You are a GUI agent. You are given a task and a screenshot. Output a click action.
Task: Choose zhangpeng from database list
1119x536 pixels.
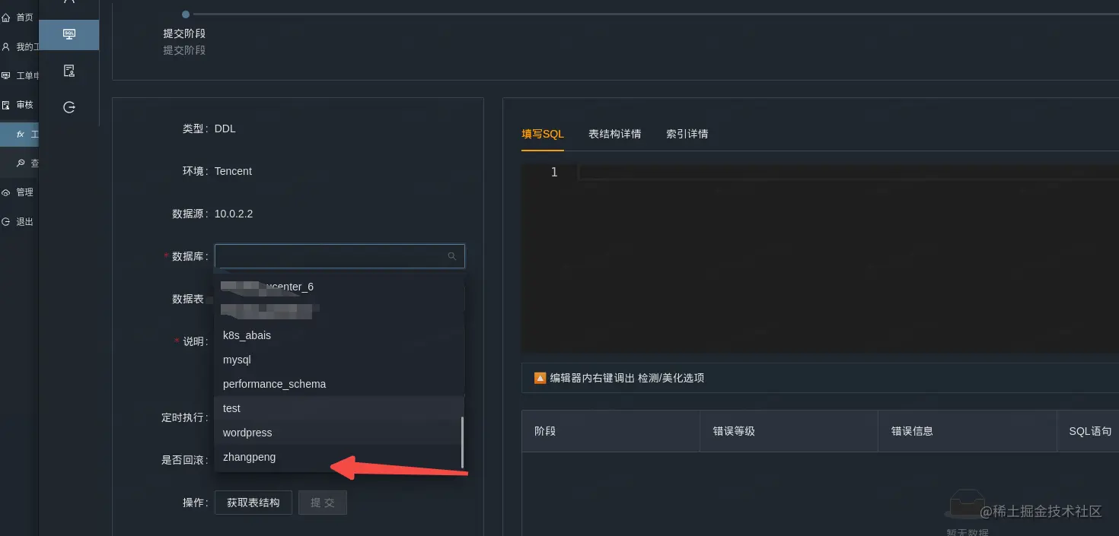pos(340,457)
